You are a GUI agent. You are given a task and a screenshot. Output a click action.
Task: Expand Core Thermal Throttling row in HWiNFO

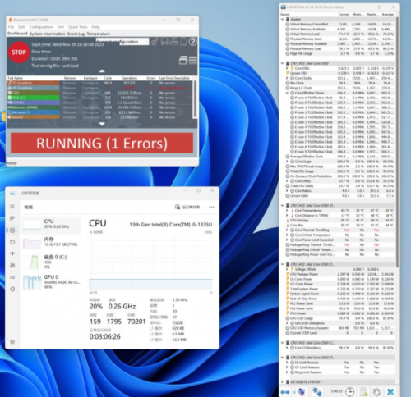tap(287, 230)
